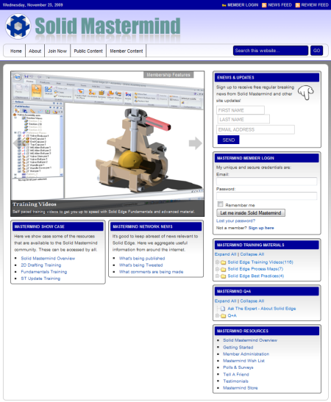Expand the Solid Edge Best Practices node

pyautogui.click(x=217, y=276)
